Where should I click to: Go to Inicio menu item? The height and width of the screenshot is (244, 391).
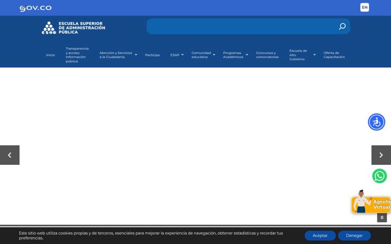tap(51, 55)
